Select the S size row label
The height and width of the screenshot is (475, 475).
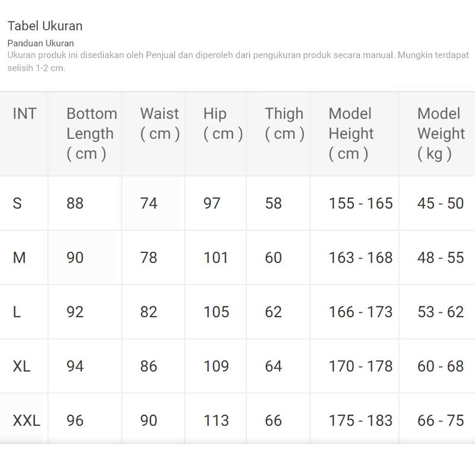pyautogui.click(x=17, y=204)
